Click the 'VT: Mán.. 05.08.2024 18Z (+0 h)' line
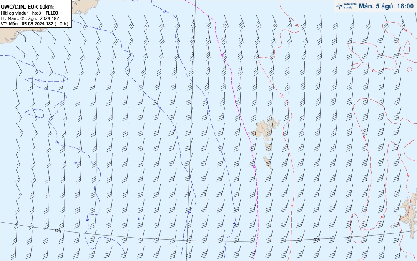 (x=34, y=24)
